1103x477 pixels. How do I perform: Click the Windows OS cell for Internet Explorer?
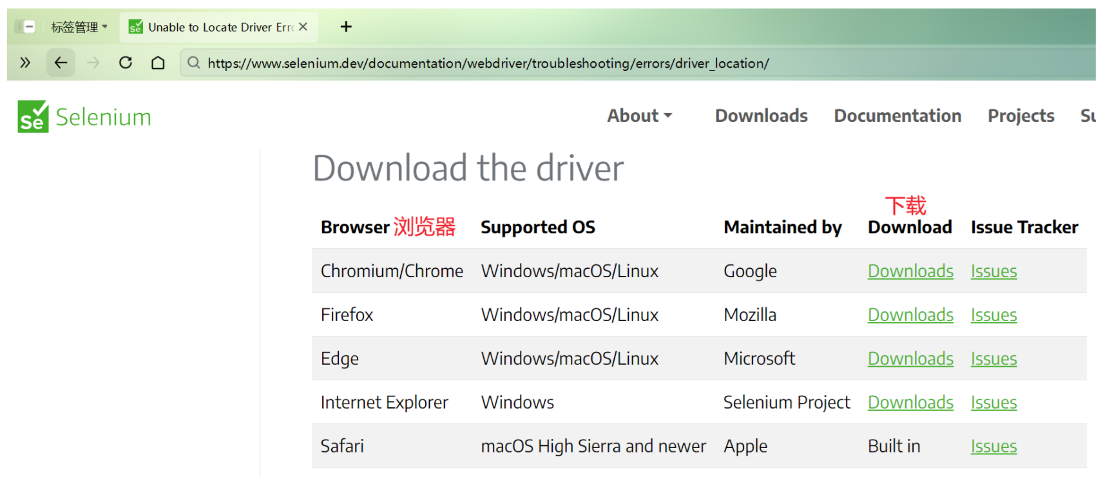[x=517, y=403]
